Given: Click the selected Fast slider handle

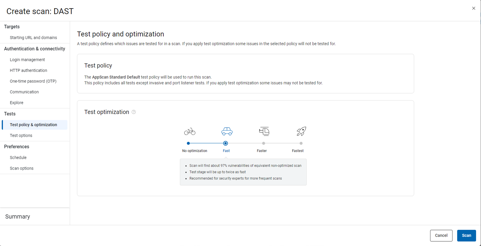Looking at the screenshot, I should 226,143.
